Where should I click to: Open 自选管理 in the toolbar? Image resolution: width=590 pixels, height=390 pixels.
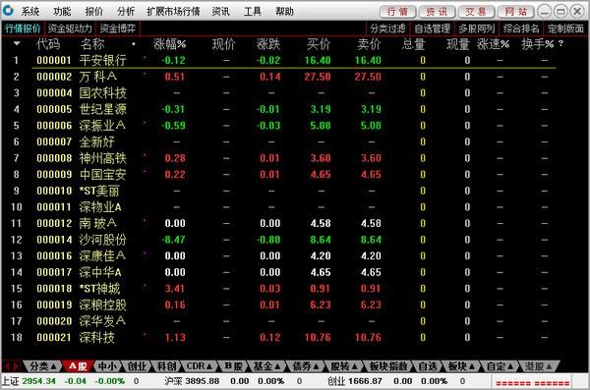432,28
